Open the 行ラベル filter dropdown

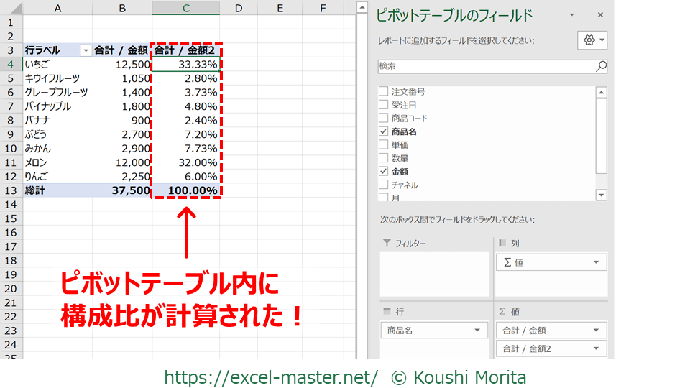[x=86, y=50]
